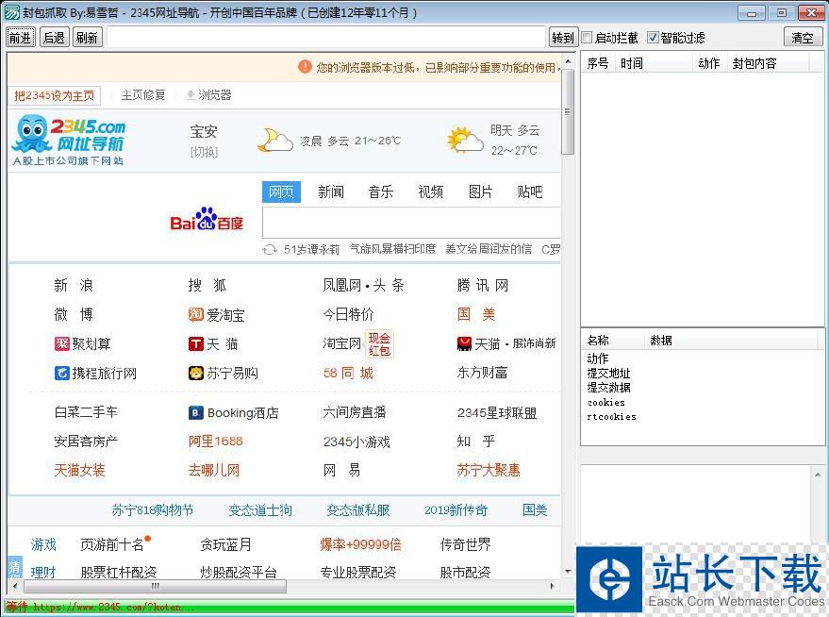Screen dimensions: 829x617
Task: Click 把2345设为主页 link
Action: tap(55, 95)
